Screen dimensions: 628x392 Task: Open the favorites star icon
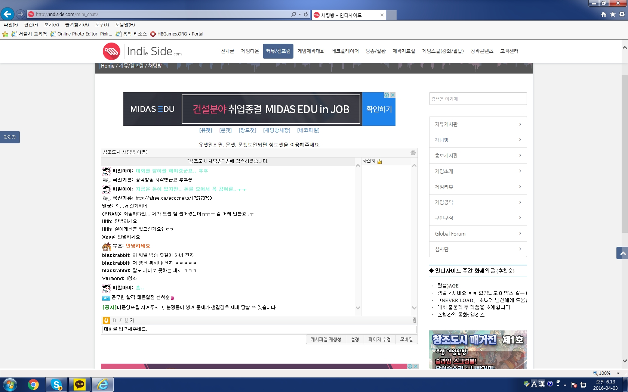point(613,14)
